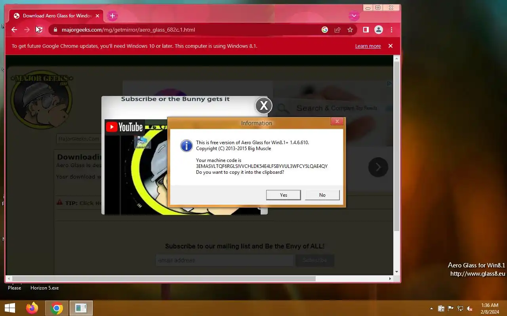
Task: Click the blue information icon in dialog
Action: pos(187,145)
